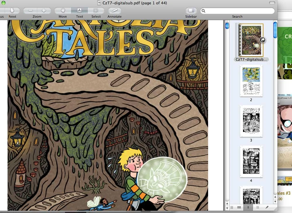
Task: Click the 'ales #3' link in background window
Action: point(284,193)
